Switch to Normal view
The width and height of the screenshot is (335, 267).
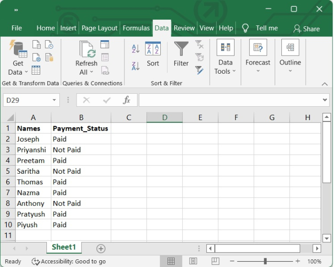(171, 261)
